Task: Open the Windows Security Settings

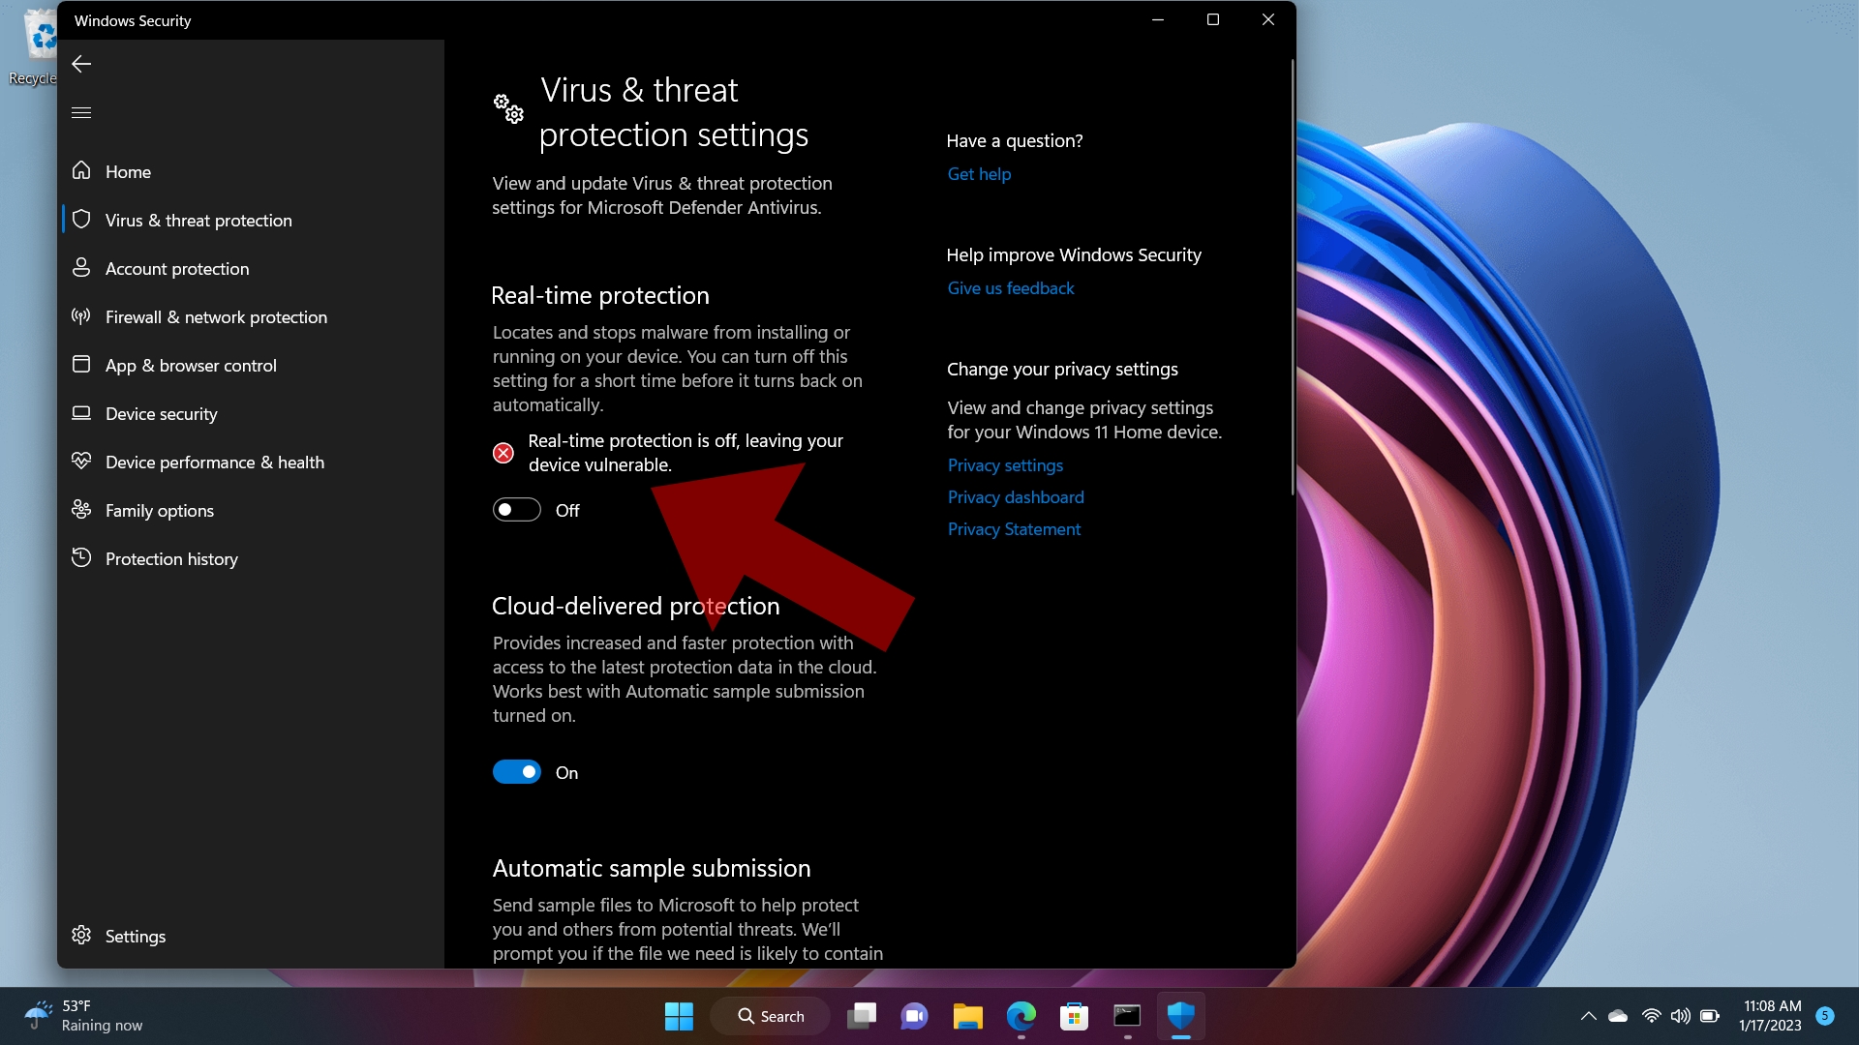Action: coord(134,936)
